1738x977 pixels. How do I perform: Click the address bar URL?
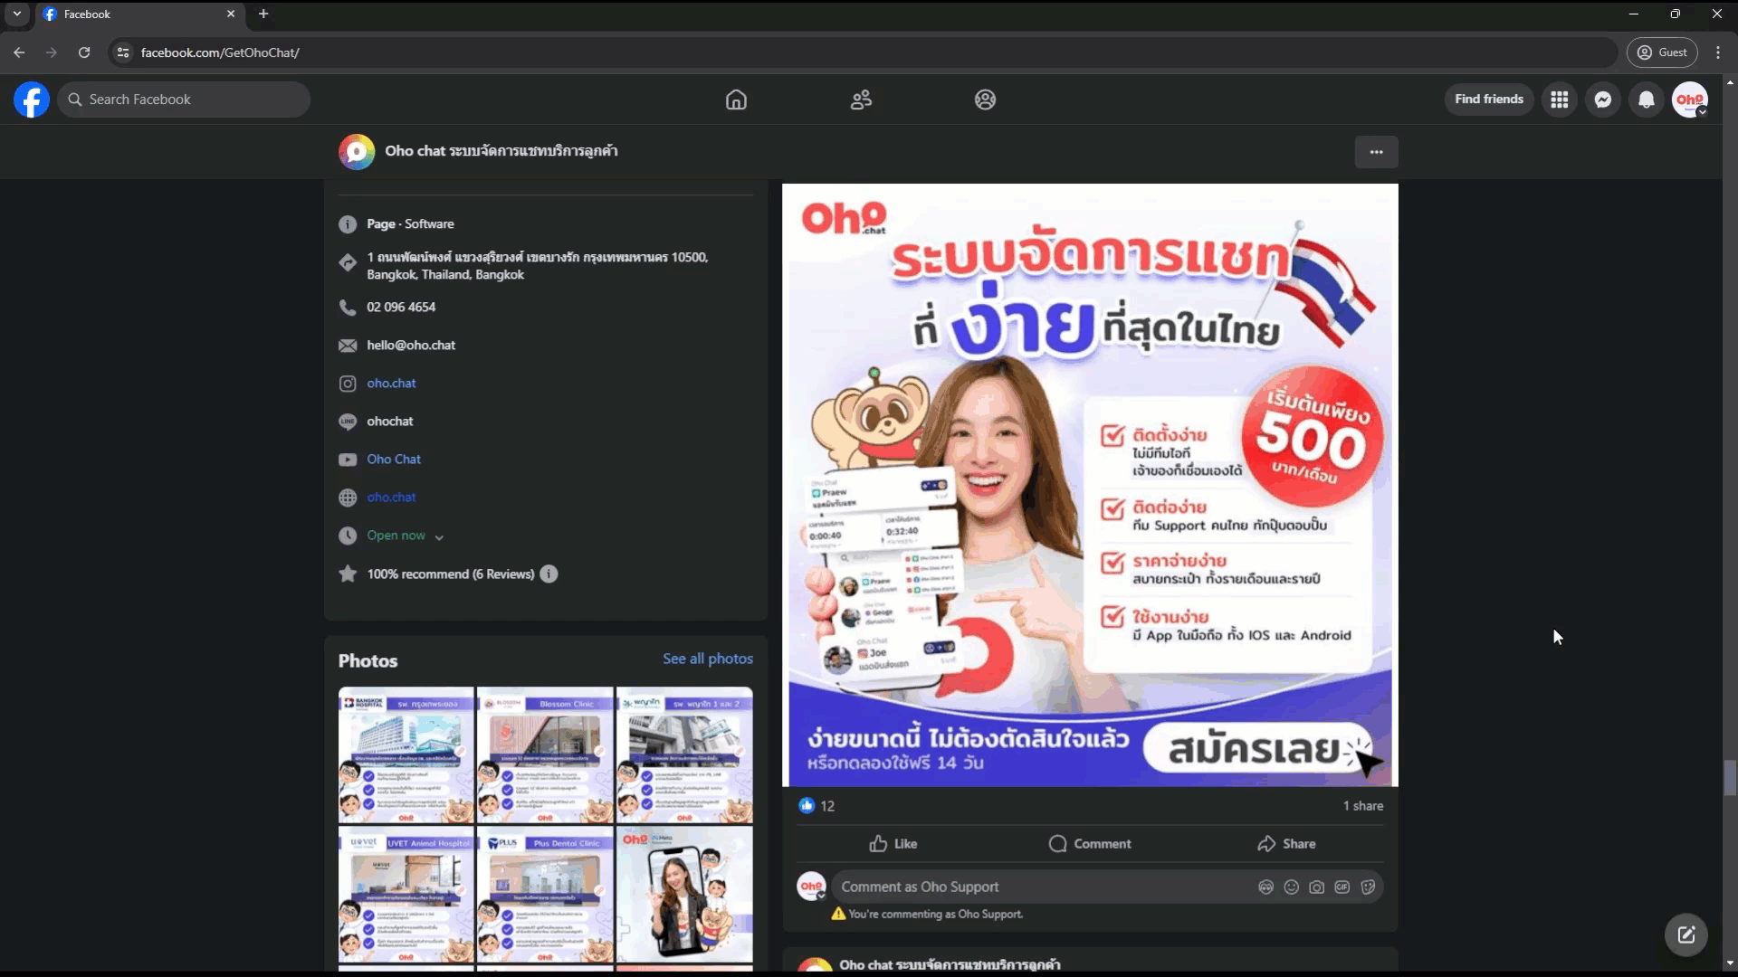point(220,52)
